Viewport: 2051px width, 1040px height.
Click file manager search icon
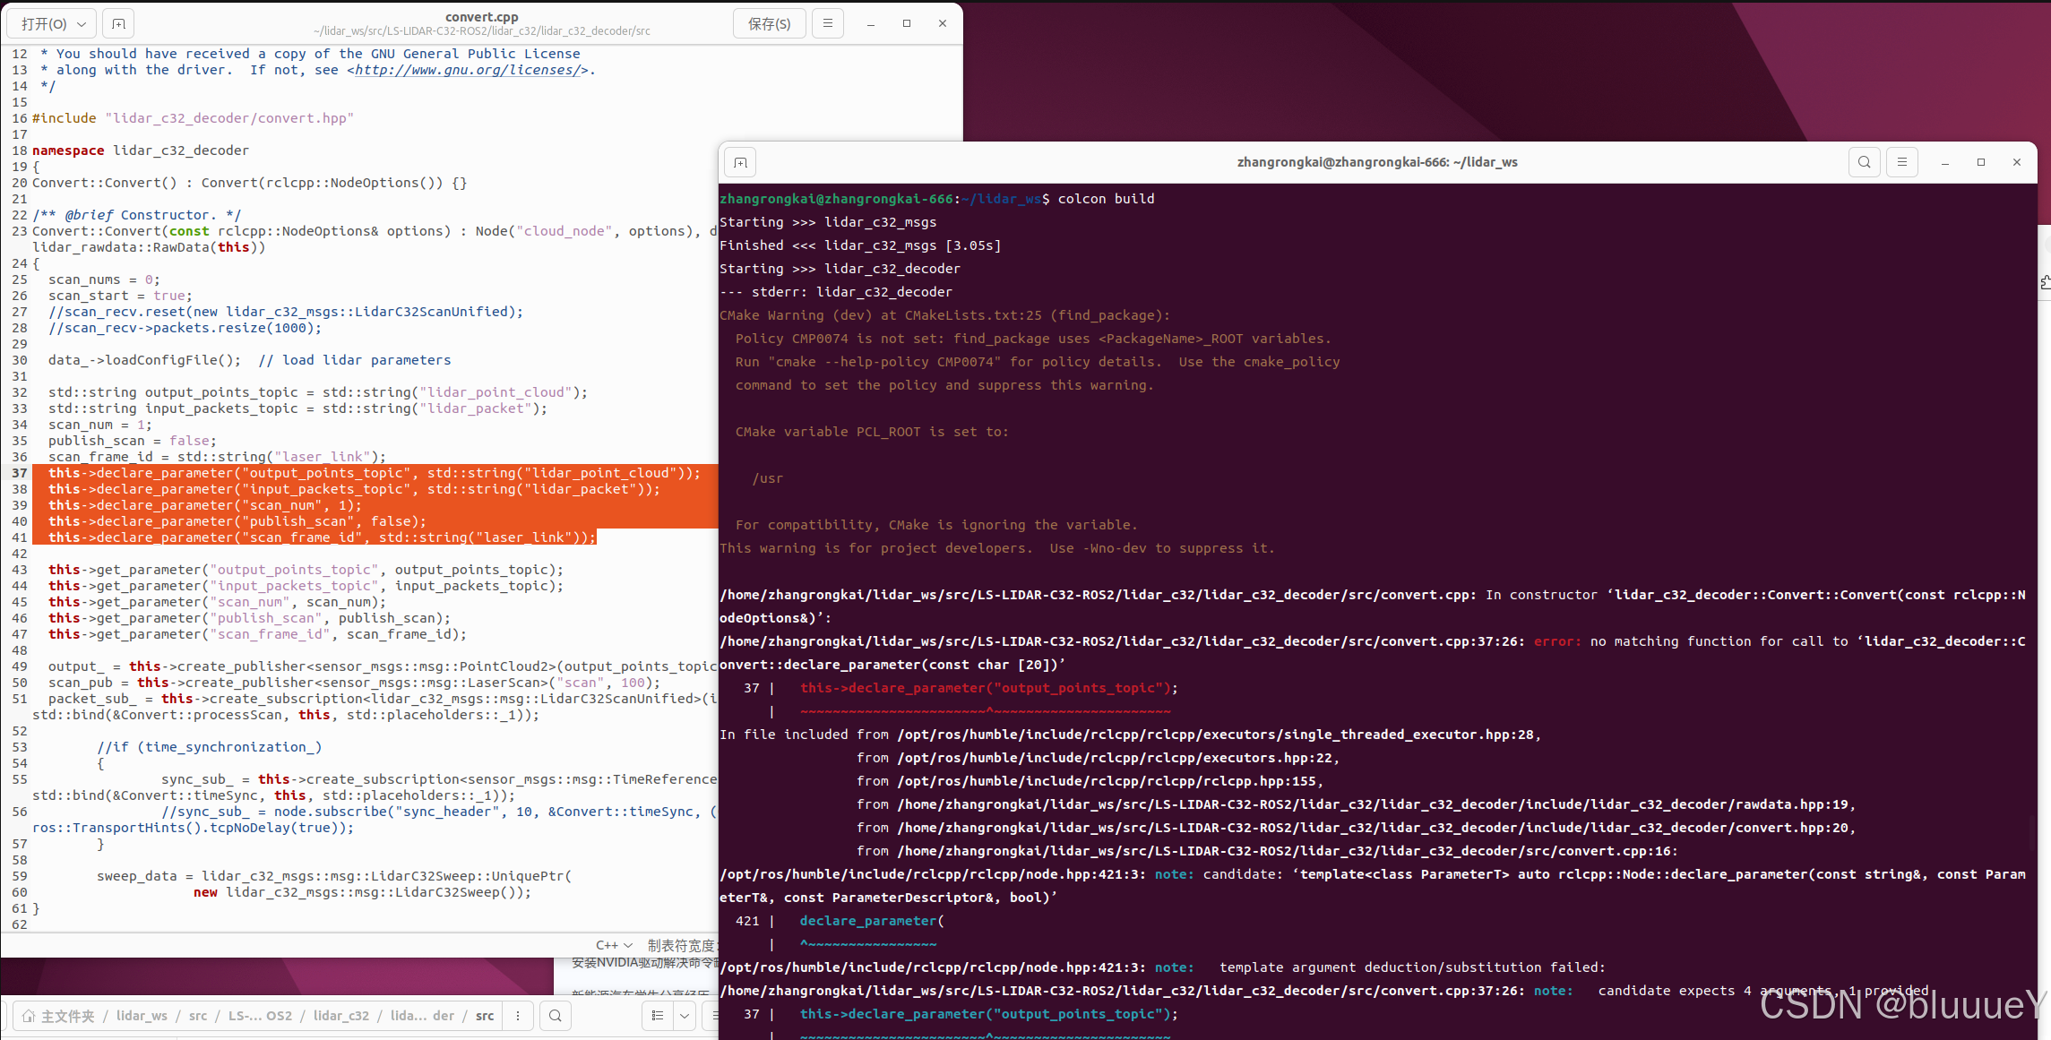click(556, 1016)
